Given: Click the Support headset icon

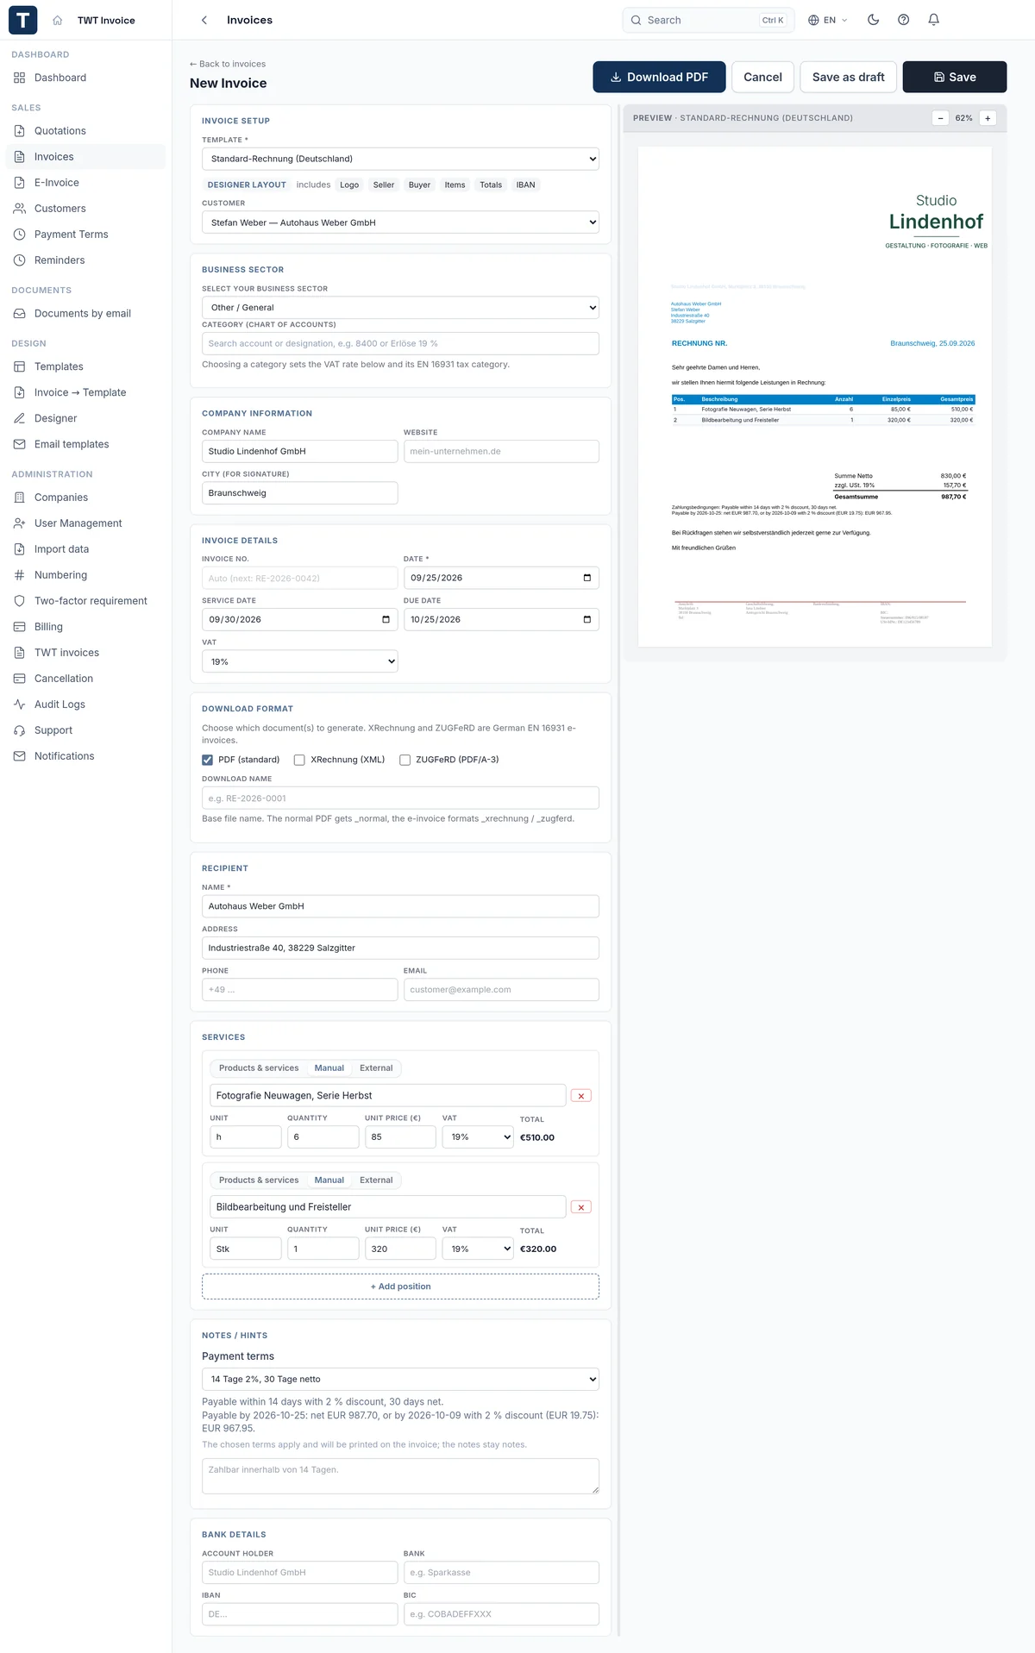Looking at the screenshot, I should (20, 730).
